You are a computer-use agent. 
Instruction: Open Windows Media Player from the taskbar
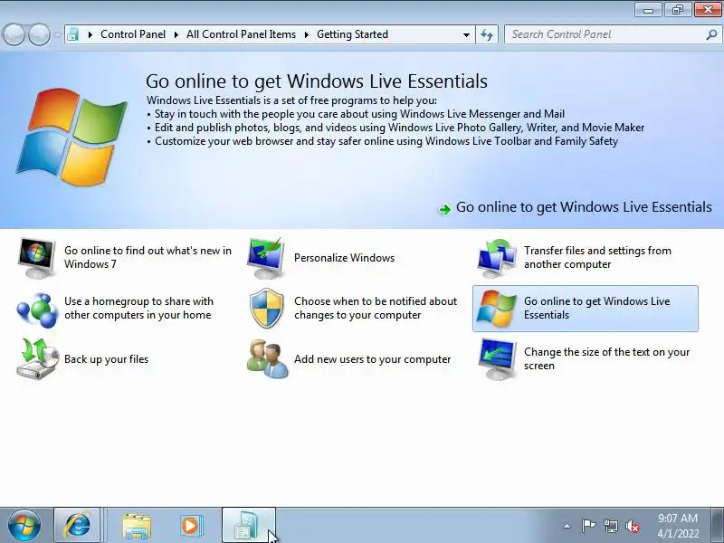[x=190, y=526]
